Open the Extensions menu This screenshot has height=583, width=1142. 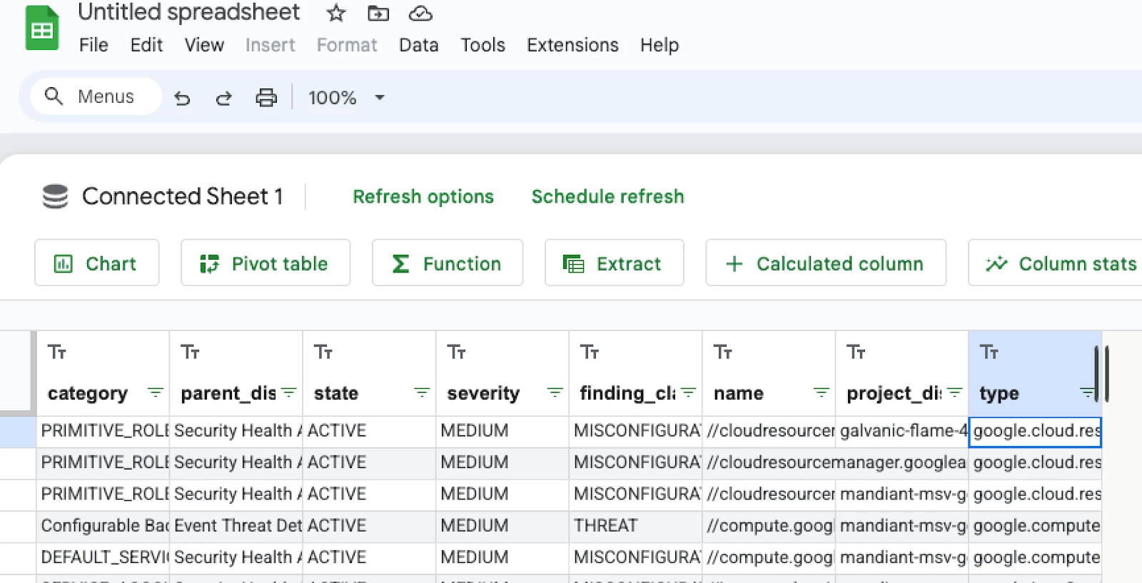[x=572, y=45]
